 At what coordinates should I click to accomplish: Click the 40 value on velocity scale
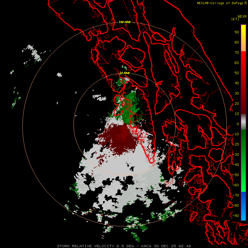(x=237, y=83)
